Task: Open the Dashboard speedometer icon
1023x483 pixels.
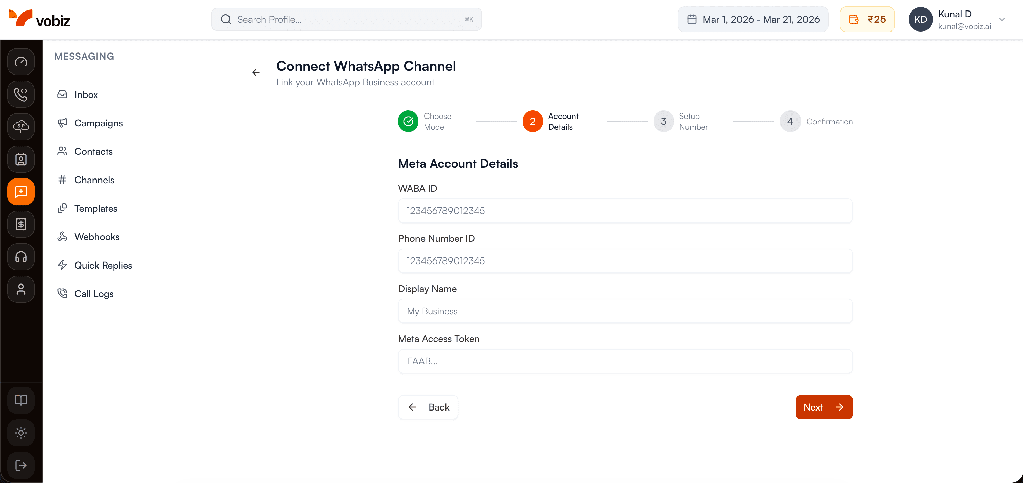Action: 21,62
